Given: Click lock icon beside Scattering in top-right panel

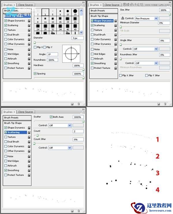Looking at the screenshot, I should click(x=116, y=25).
